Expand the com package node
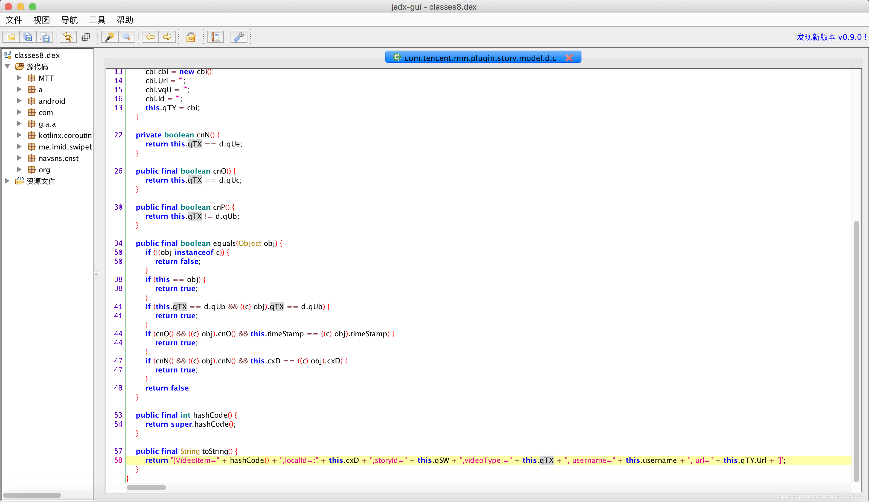The image size is (869, 502). click(19, 112)
